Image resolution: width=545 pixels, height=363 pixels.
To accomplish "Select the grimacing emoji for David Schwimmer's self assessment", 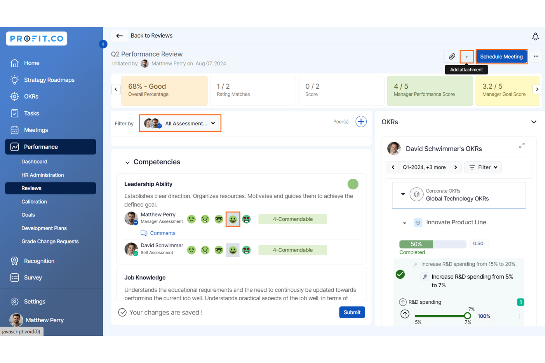I will tap(205, 250).
